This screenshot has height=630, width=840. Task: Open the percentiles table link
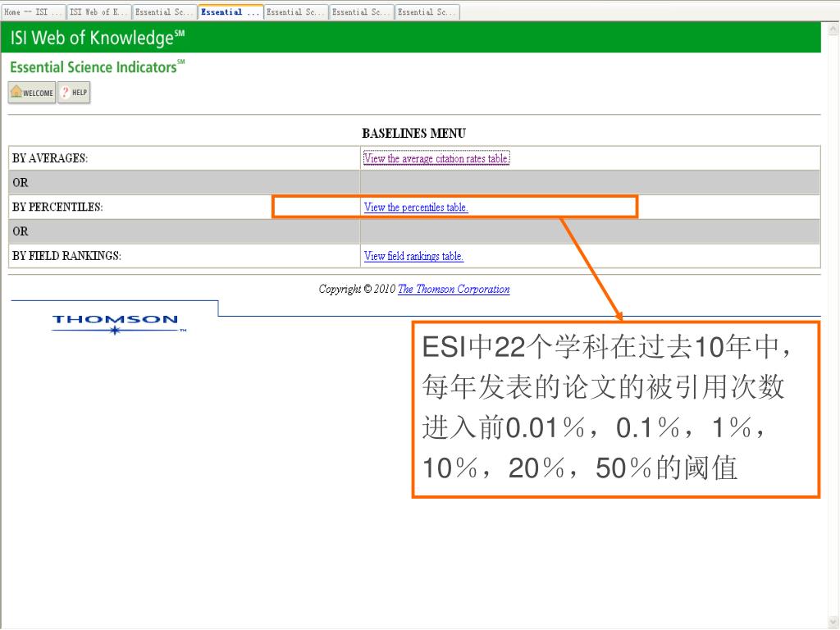coord(416,208)
